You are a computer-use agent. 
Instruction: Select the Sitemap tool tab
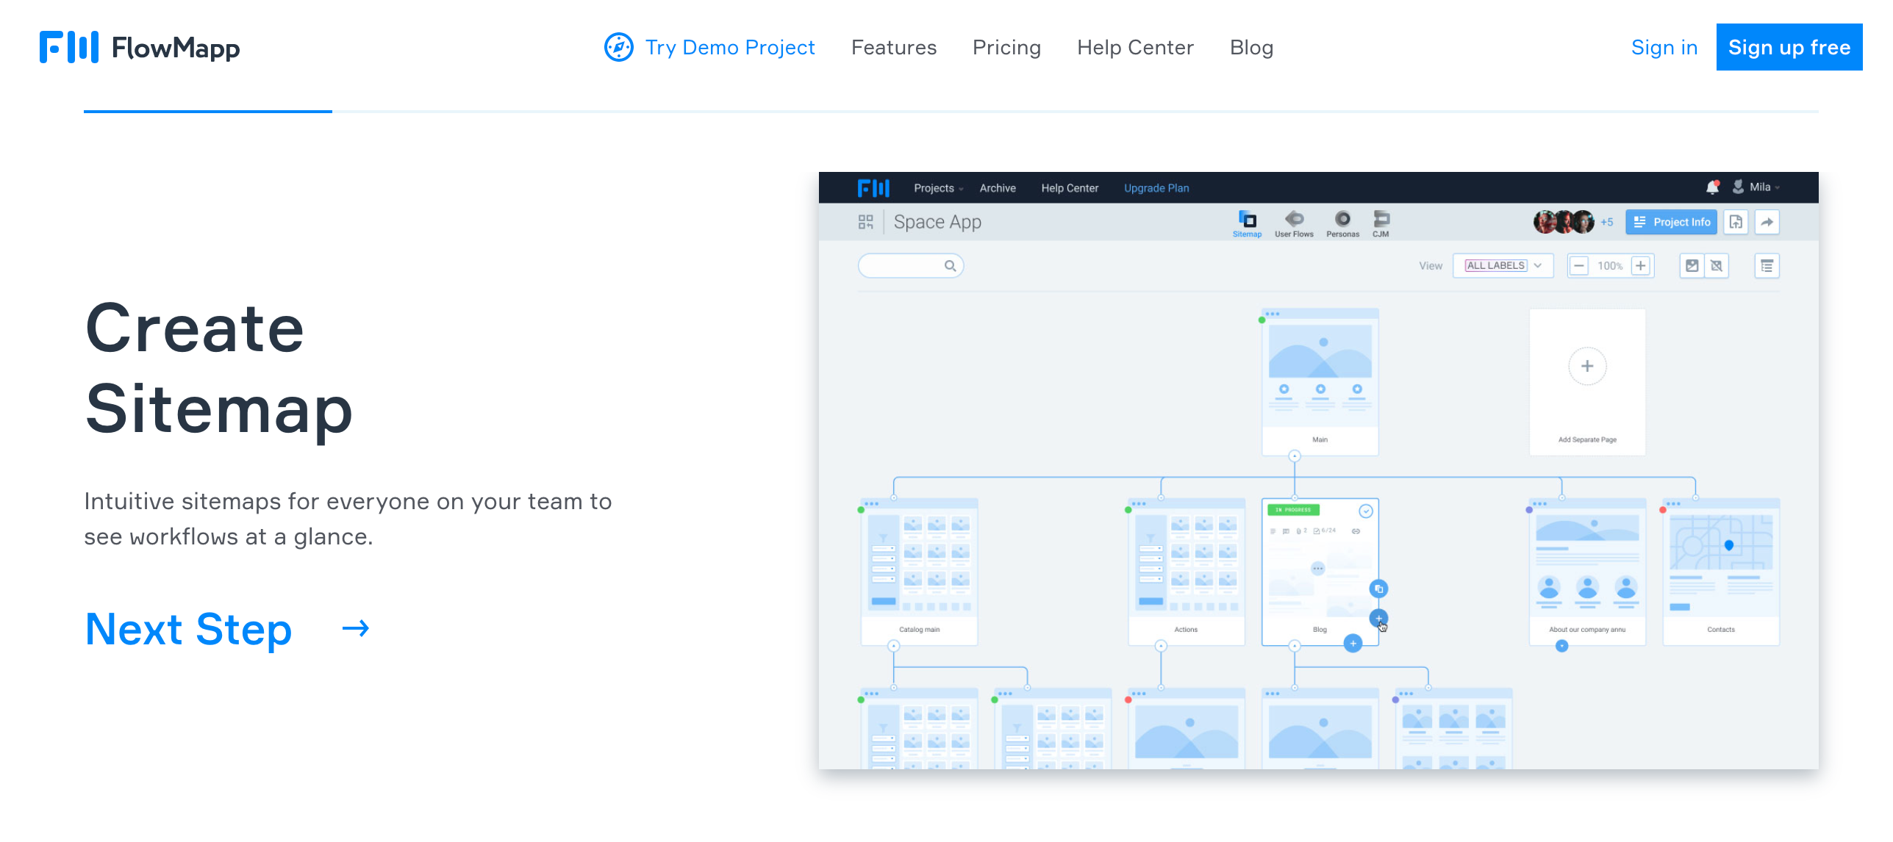point(1247,224)
